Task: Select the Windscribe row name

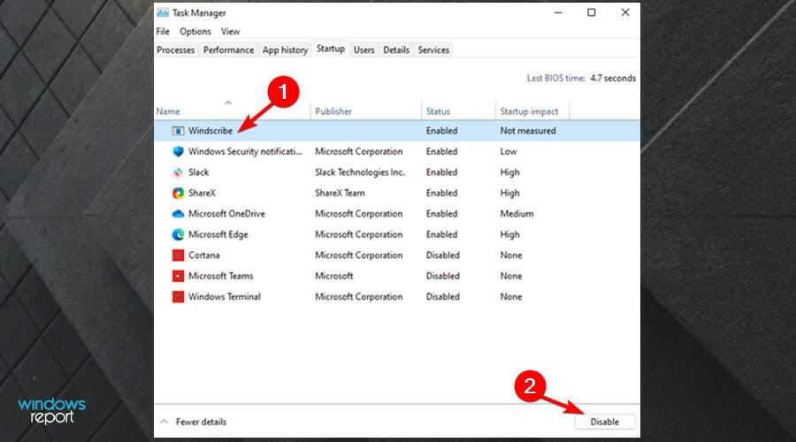Action: (210, 131)
